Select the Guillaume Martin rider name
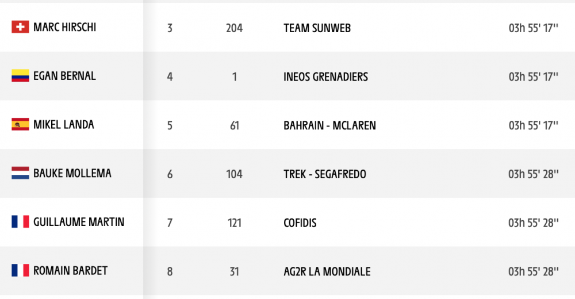 79,222
